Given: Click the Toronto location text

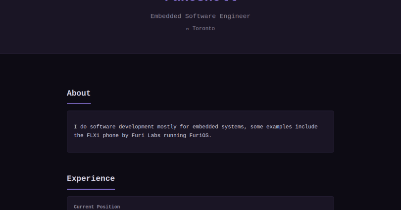Looking at the screenshot, I should coord(203,29).
